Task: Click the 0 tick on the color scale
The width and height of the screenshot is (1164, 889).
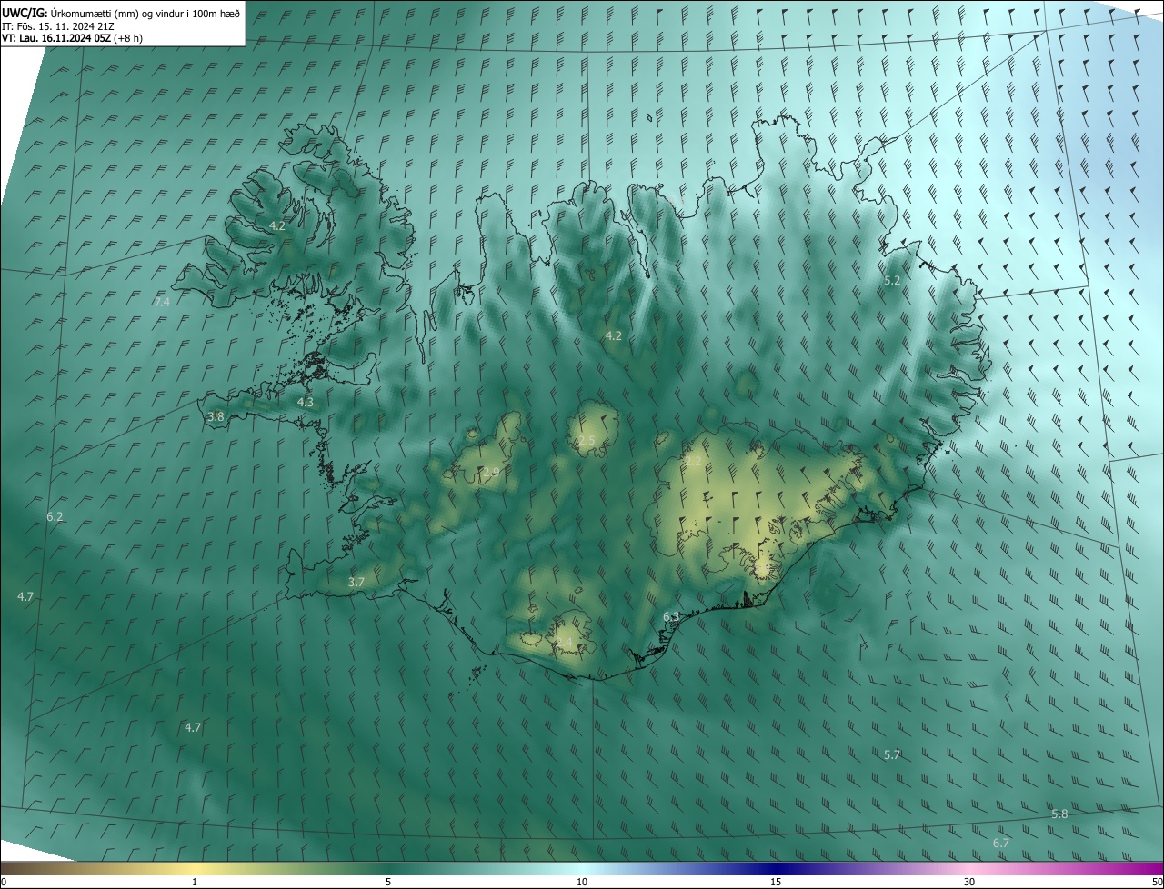Action: coord(4,882)
